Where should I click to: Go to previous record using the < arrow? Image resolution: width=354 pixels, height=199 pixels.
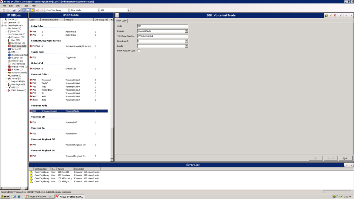[346, 15]
